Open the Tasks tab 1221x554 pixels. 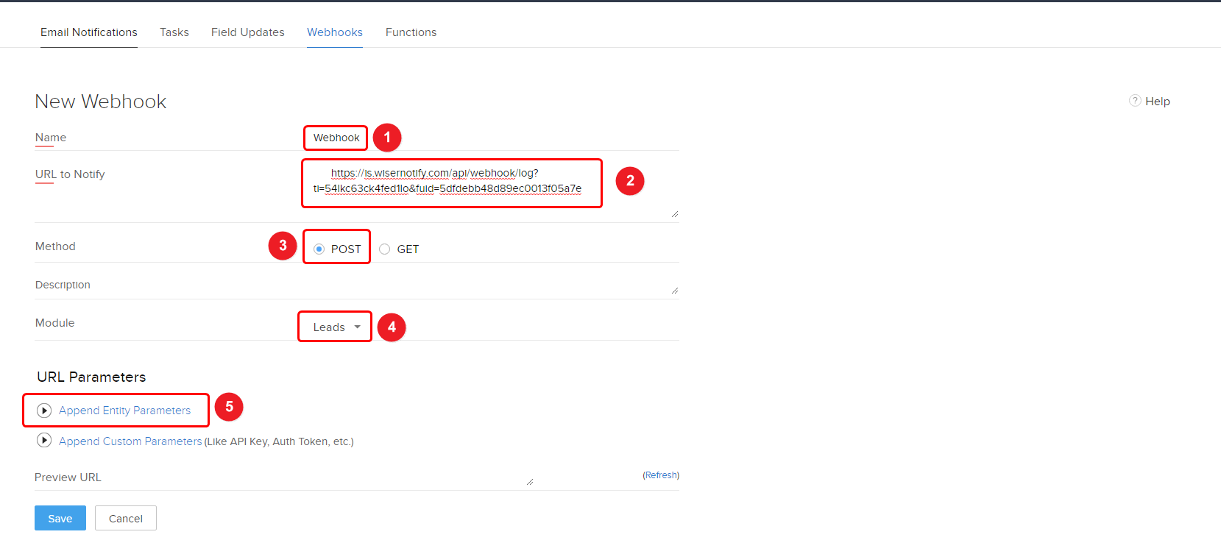coord(174,32)
